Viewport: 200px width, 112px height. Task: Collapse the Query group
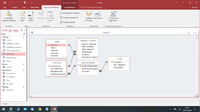(23, 64)
